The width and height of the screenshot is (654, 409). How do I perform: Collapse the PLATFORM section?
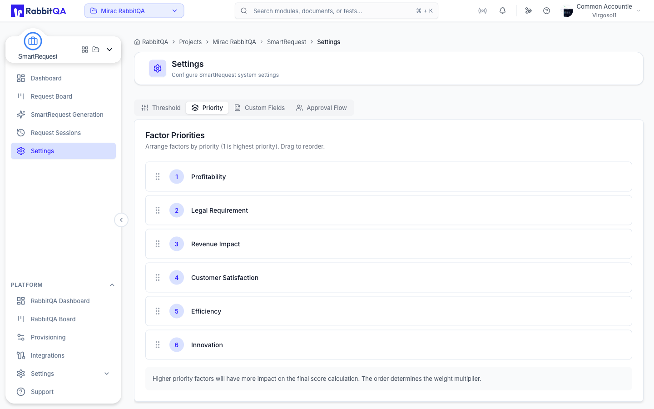(112, 285)
